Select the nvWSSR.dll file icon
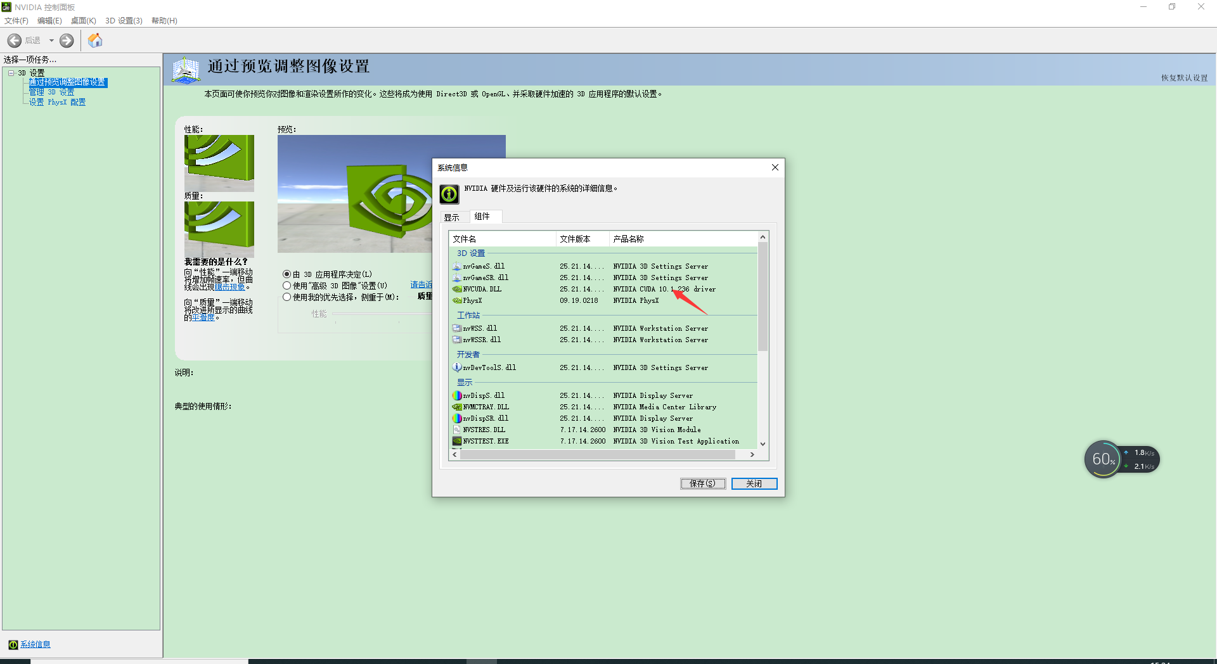Image resolution: width=1217 pixels, height=664 pixels. click(456, 340)
